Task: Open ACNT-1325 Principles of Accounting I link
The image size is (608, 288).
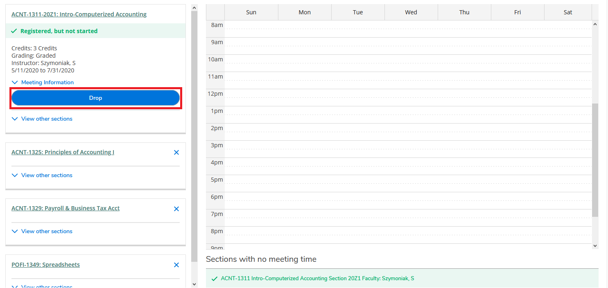Action: click(x=63, y=152)
